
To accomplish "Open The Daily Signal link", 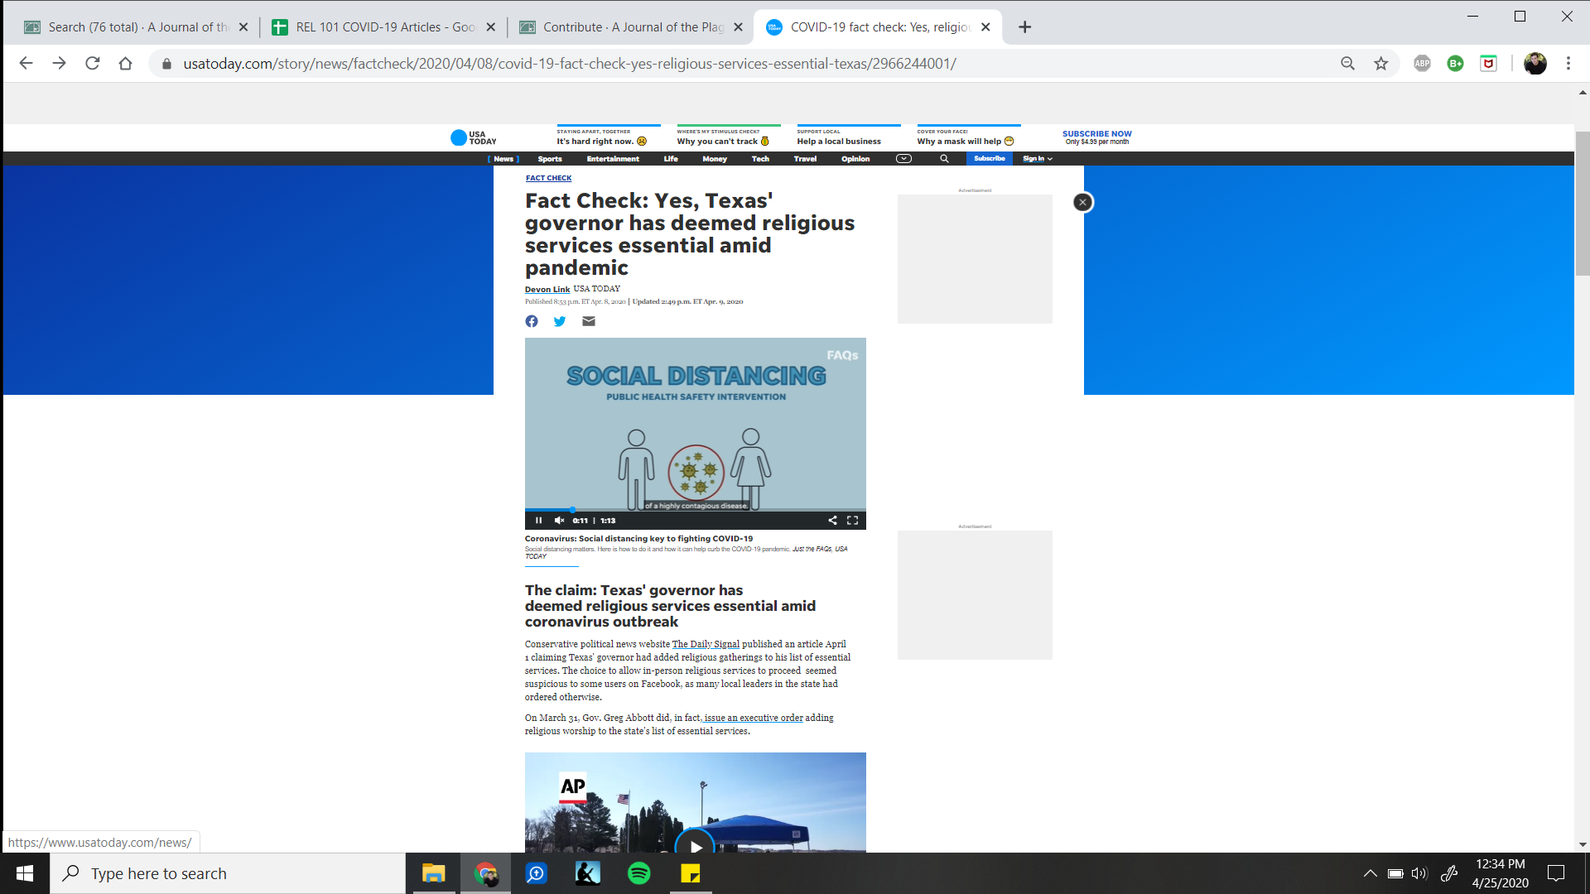I will 706,644.
